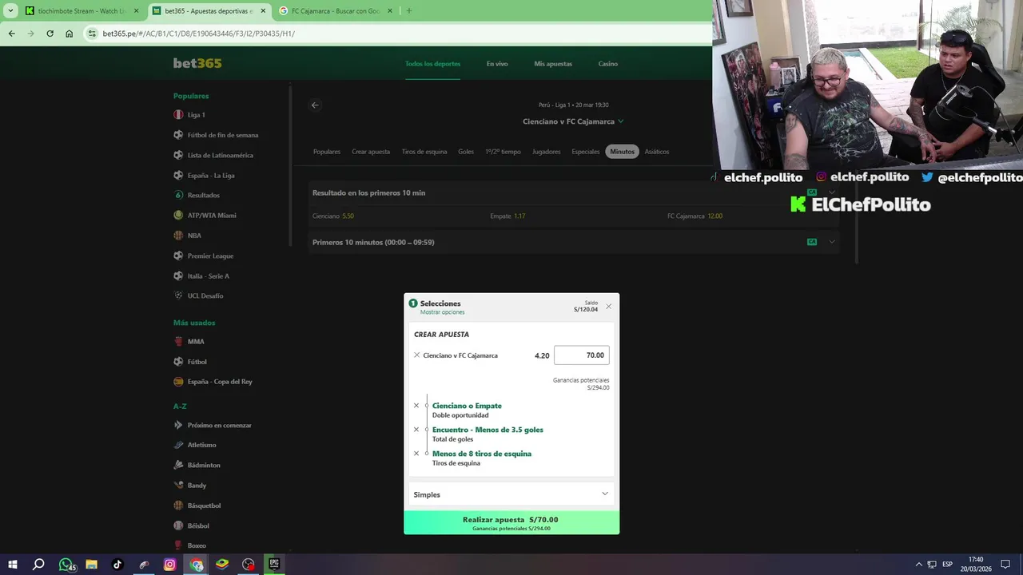The width and height of the screenshot is (1023, 575).
Task: Select the Goles market tab
Action: pos(466,152)
